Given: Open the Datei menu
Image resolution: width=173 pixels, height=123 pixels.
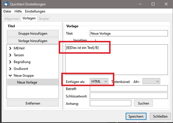Looking at the screenshot, I should click(x=7, y=11).
